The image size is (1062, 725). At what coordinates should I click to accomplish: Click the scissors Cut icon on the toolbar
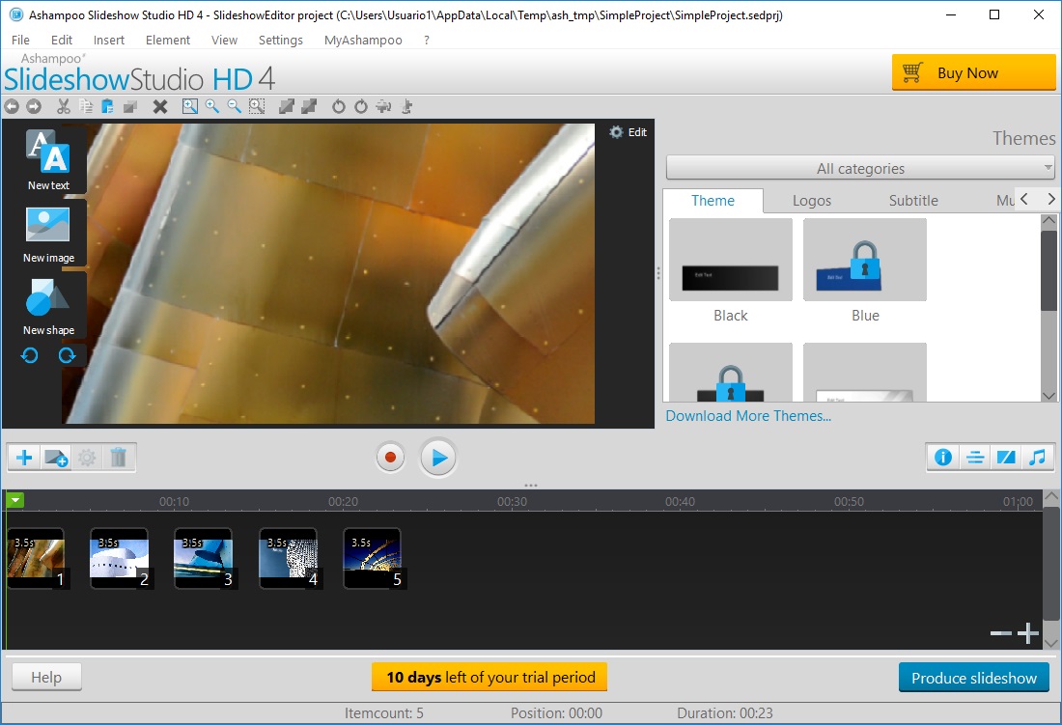(x=64, y=106)
